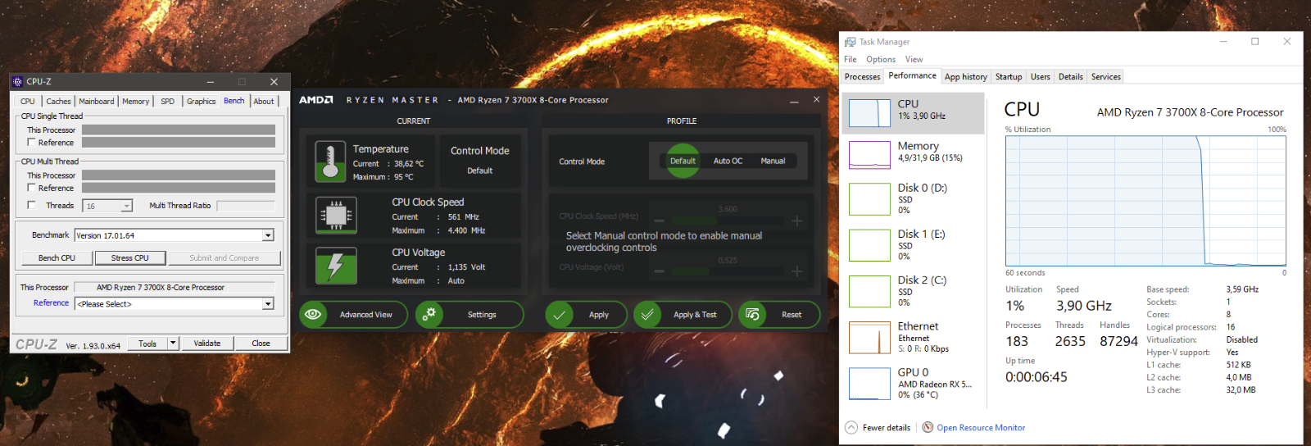Select Disk 0 (D:) in Task Manager sidebar
The width and height of the screenshot is (1311, 446).
[913, 199]
